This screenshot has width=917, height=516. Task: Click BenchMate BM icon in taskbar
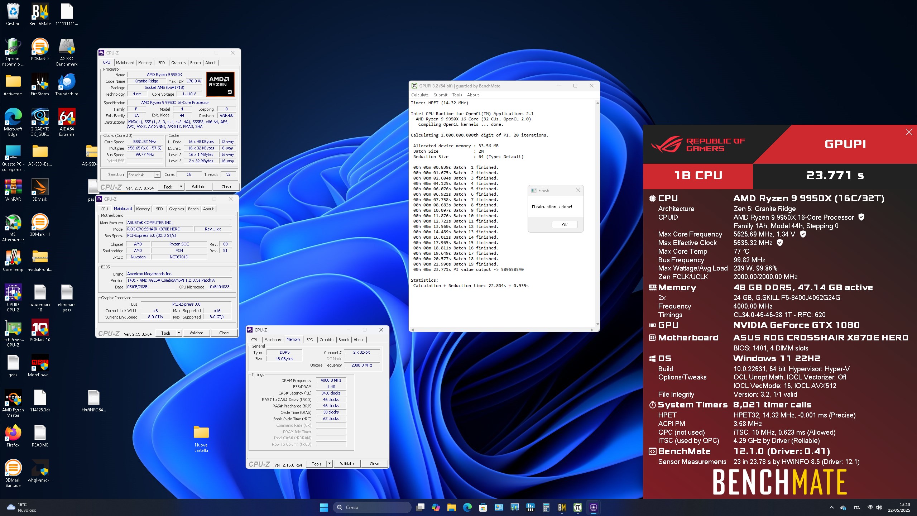[x=562, y=507]
